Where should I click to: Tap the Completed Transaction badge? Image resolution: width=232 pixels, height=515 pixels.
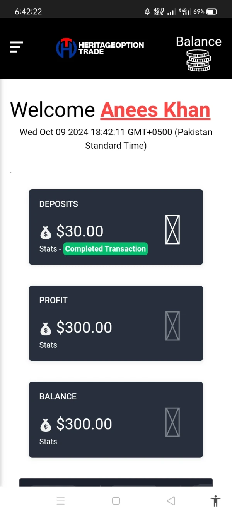point(106,249)
